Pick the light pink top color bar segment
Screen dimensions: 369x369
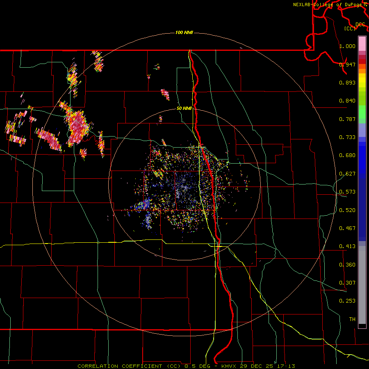point(362,44)
